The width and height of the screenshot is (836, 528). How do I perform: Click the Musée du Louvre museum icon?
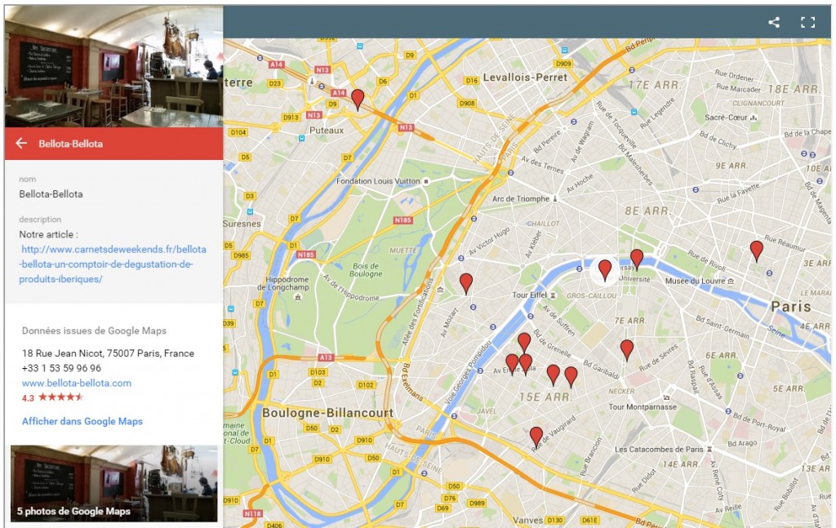point(731,281)
